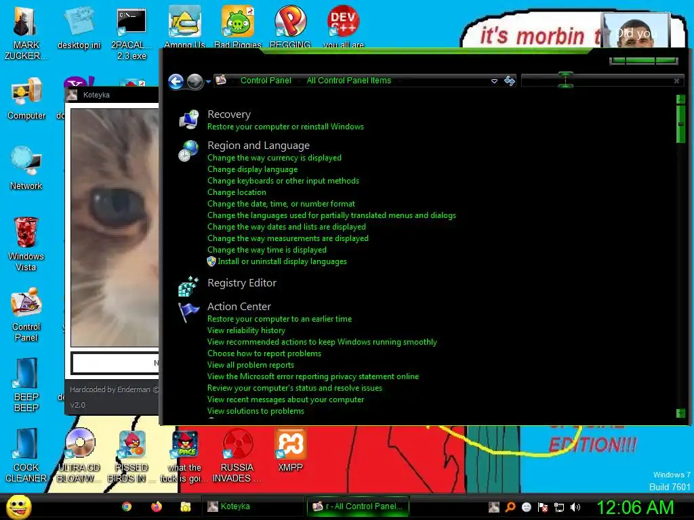This screenshot has width=694, height=520.
Task: Refresh the Control Panel address bar
Action: [510, 81]
